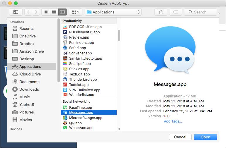This screenshot has width=226, height=148.
Task: Select FaceTime.app icon
Action: tap(65, 107)
